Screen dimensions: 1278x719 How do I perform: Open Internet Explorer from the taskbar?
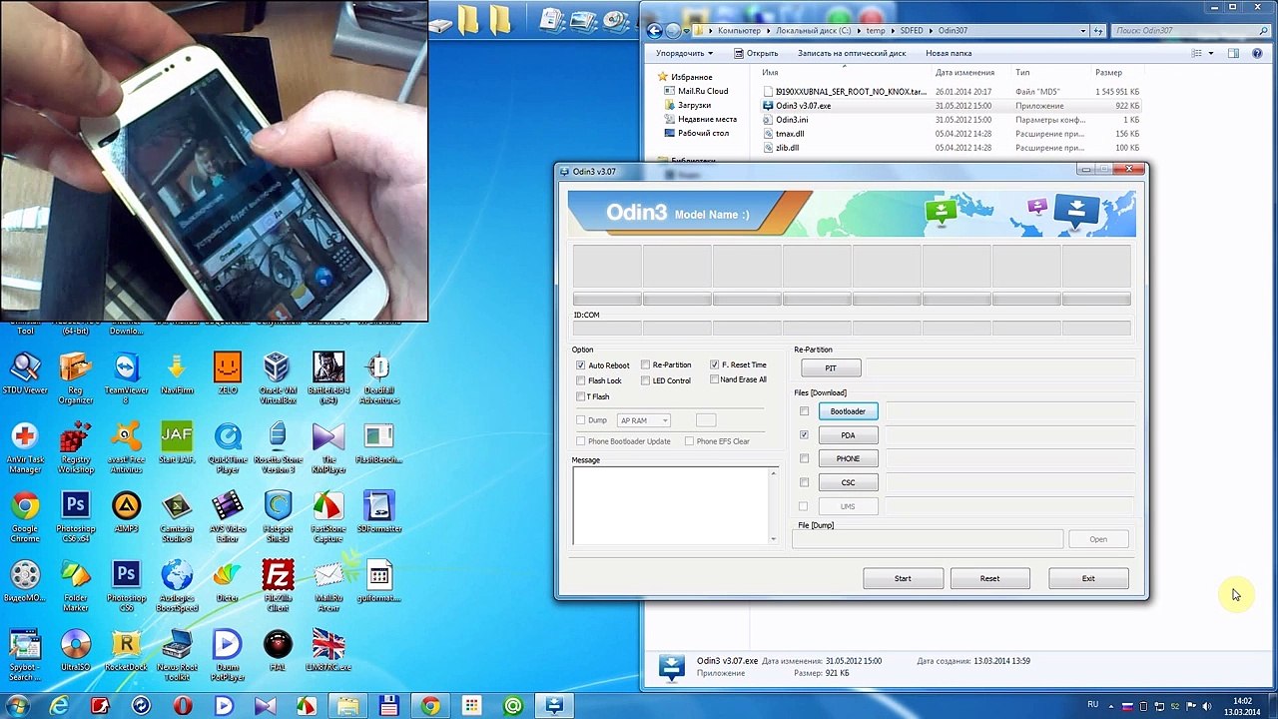pyautogui.click(x=59, y=706)
